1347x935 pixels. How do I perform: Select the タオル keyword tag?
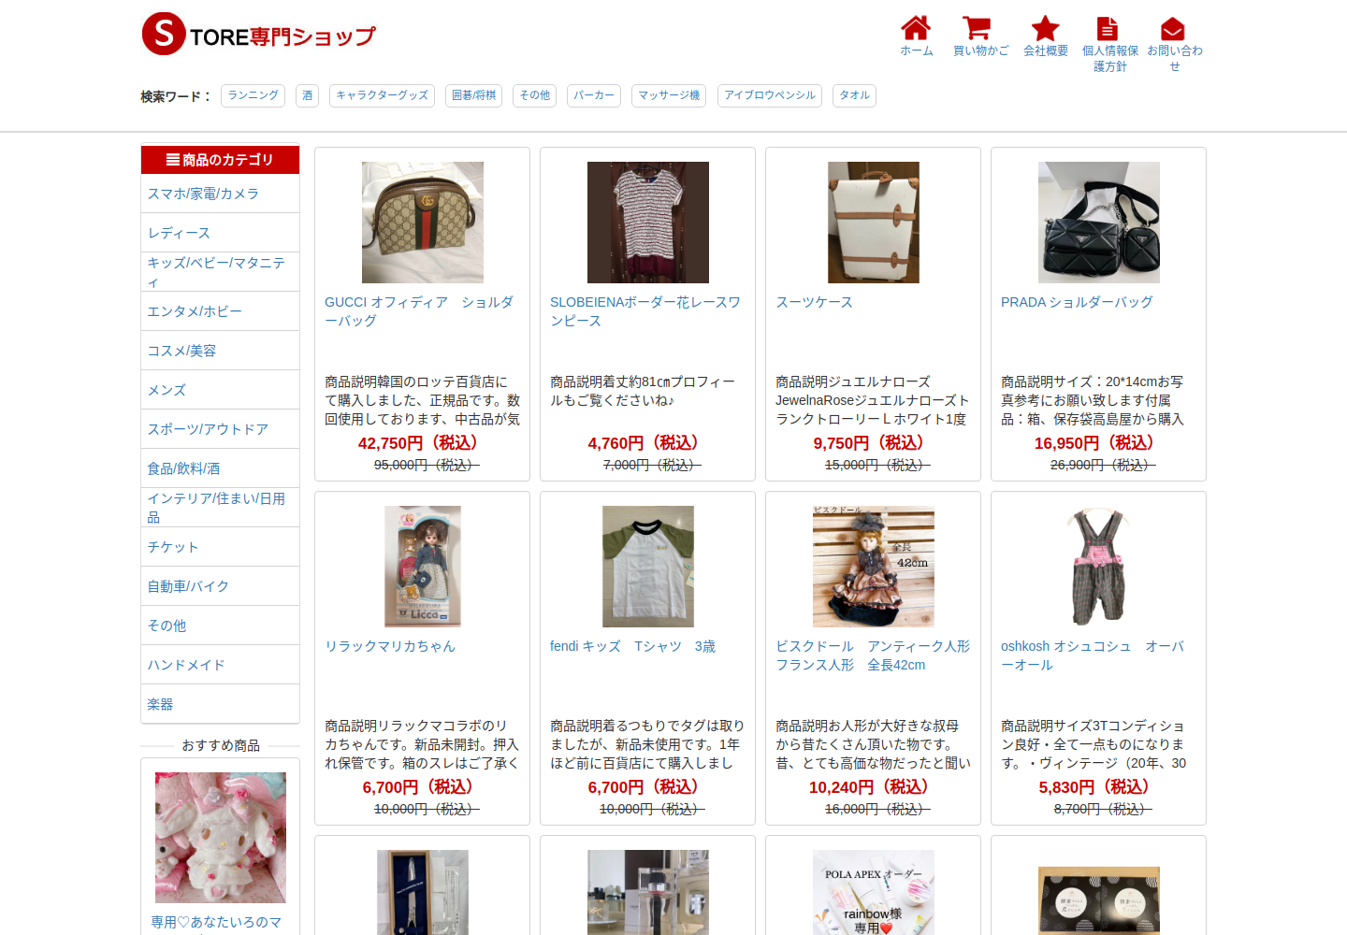tap(854, 95)
